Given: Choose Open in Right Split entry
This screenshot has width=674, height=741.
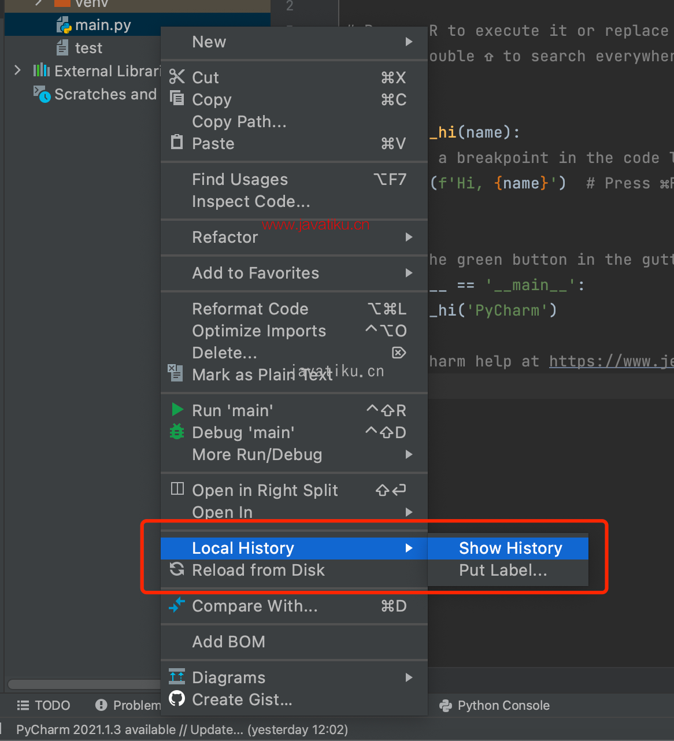Looking at the screenshot, I should point(294,490).
